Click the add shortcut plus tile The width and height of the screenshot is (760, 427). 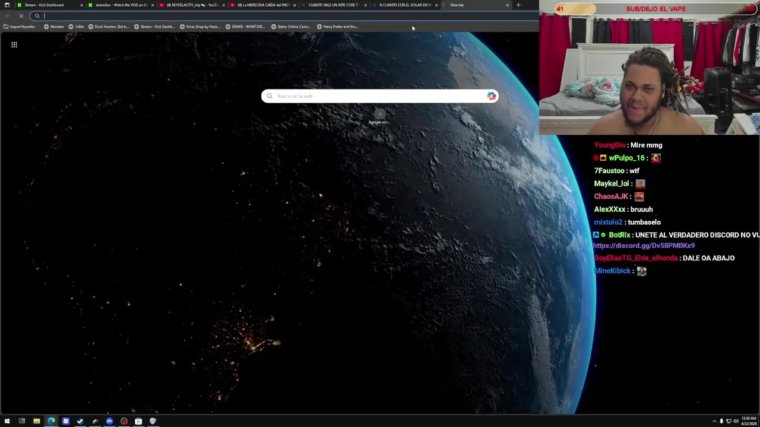[379, 114]
